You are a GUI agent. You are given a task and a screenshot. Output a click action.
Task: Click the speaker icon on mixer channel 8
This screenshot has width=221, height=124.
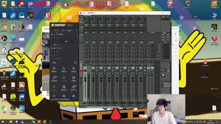click(x=144, y=74)
